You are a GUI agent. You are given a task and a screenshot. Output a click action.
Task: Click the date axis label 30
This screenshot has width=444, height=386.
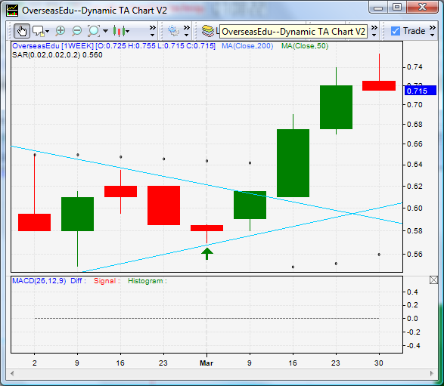379,363
